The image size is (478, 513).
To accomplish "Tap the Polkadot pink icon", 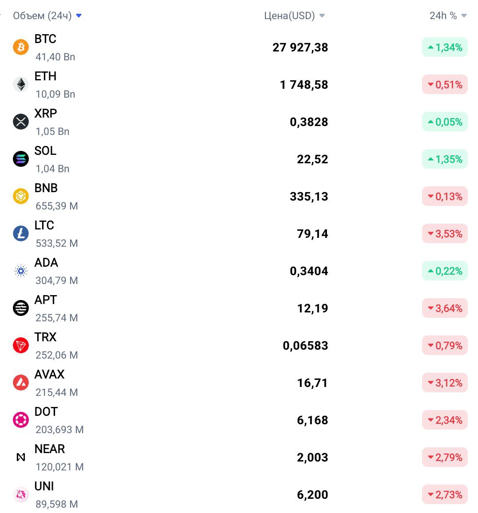I will pyautogui.click(x=20, y=420).
